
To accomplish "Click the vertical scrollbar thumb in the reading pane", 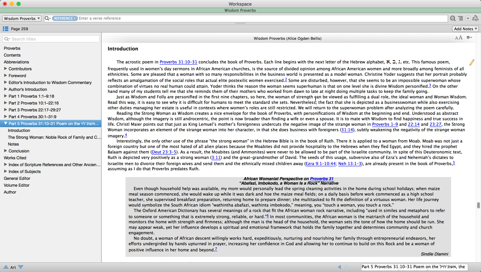I will (x=478, y=205).
